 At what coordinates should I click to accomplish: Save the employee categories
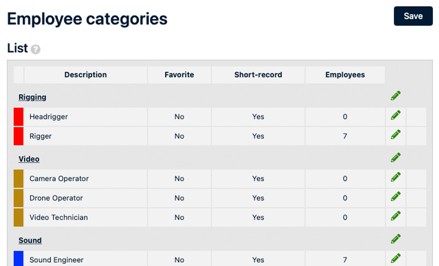coord(413,16)
